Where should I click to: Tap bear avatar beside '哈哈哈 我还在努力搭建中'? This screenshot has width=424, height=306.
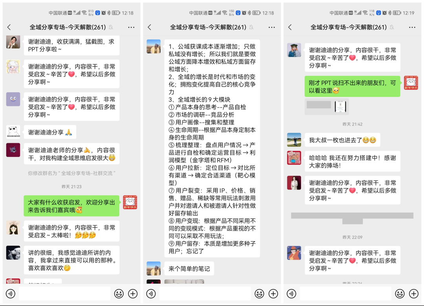(x=294, y=158)
